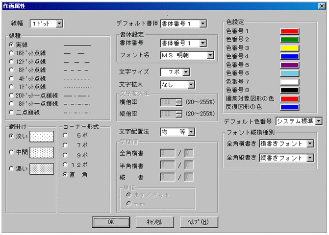
Task: Select the 12ポ corner style
Action: (65, 165)
